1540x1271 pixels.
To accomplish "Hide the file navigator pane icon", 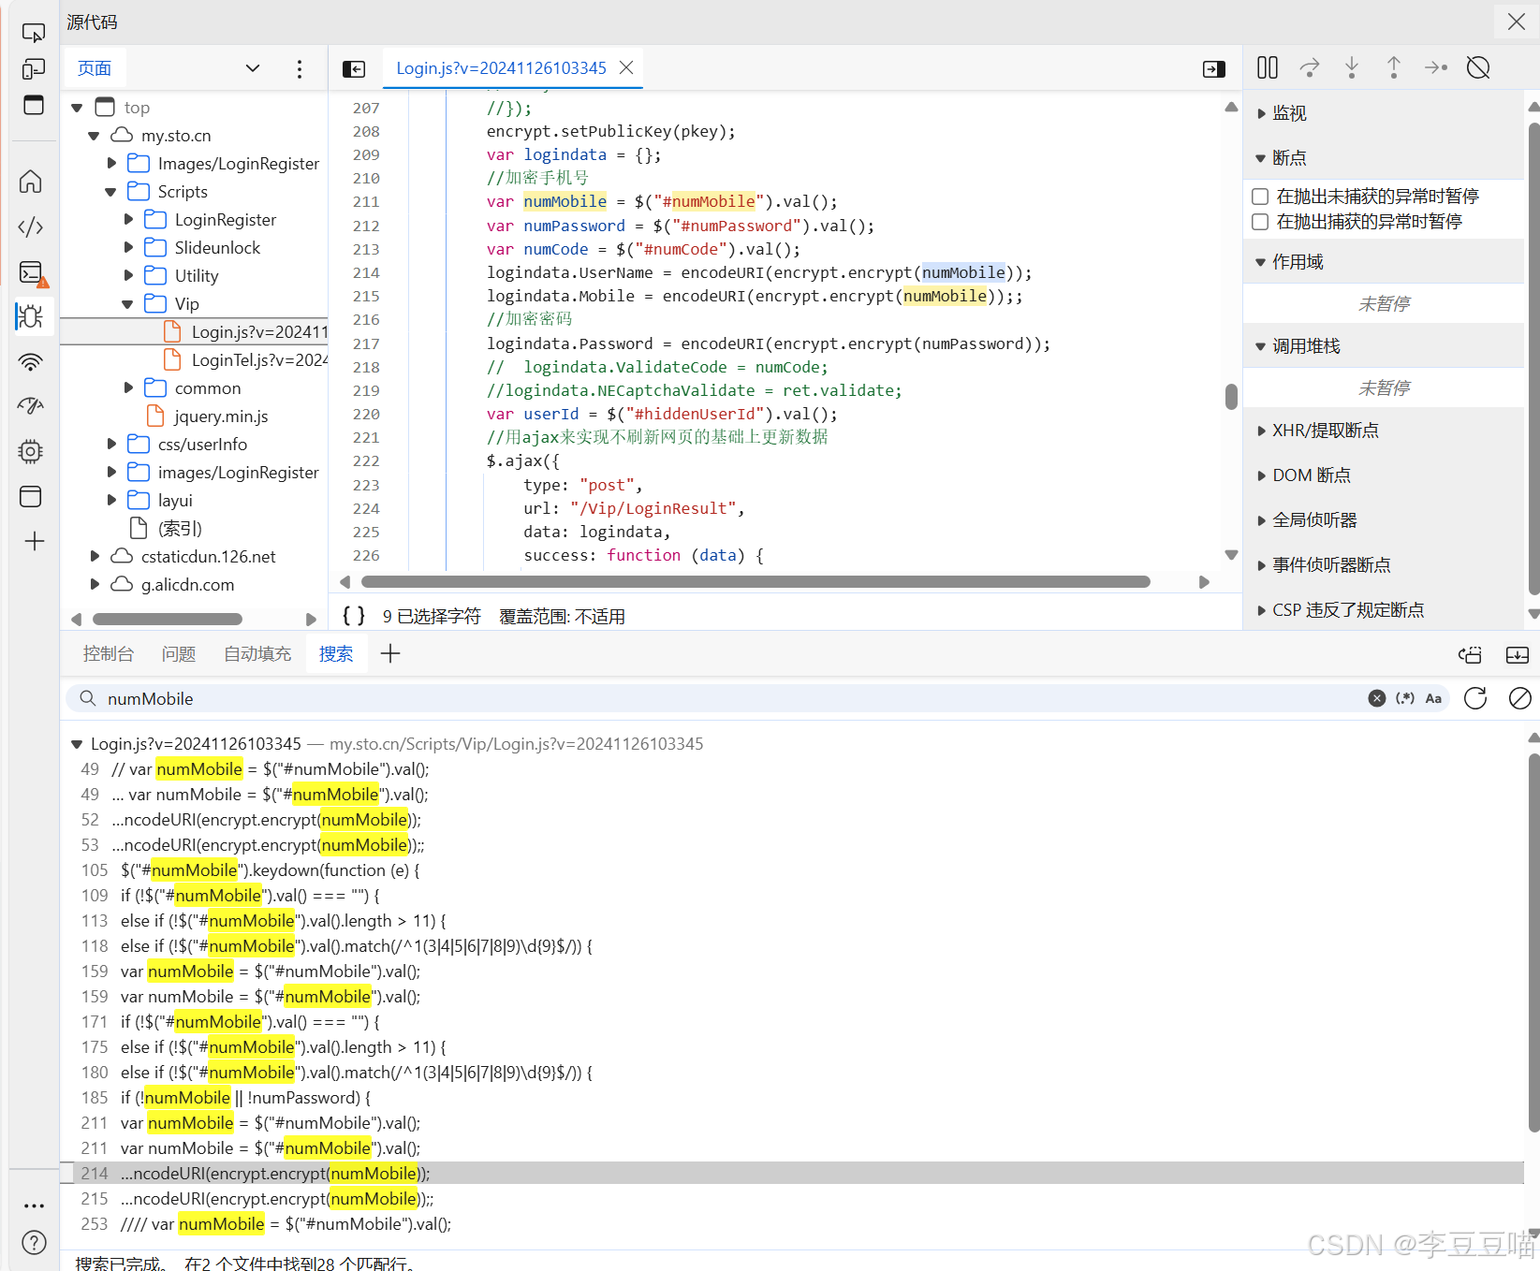I will [x=354, y=68].
